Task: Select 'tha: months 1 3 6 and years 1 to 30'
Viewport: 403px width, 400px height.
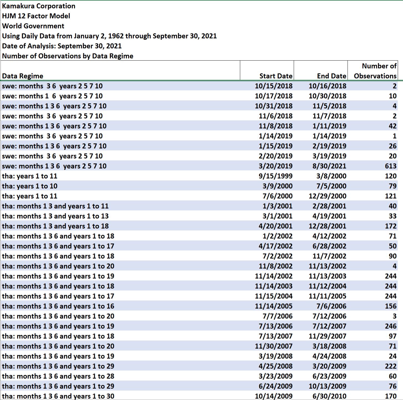Action: 58,396
